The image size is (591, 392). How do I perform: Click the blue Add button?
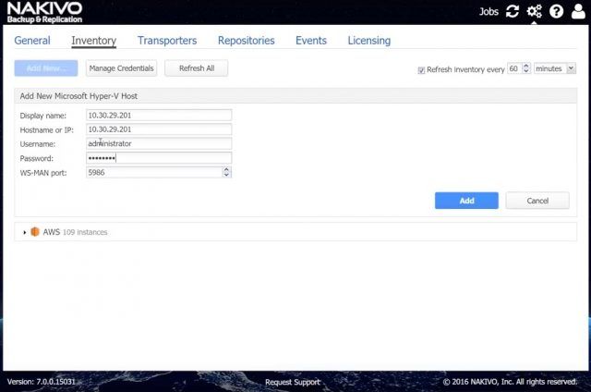[466, 201]
